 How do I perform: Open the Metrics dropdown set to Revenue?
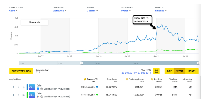coord(161,11)
